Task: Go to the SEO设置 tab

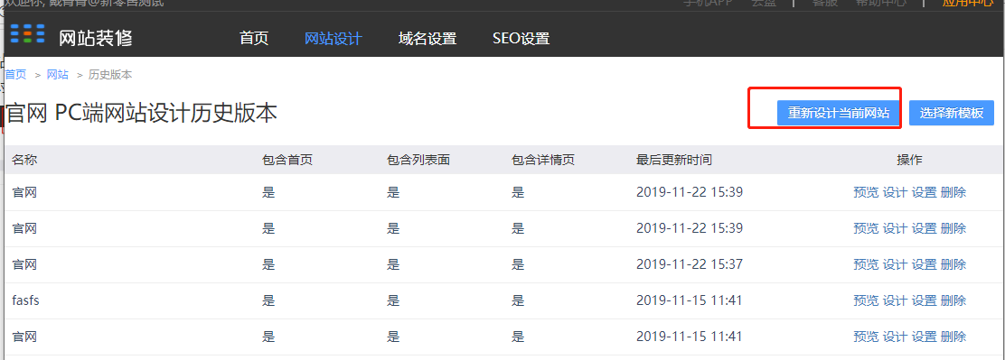Action: 521,39
